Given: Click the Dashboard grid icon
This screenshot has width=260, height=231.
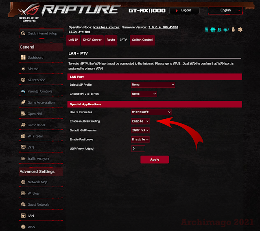Looking at the screenshot, I should pyautogui.click(x=23, y=58).
